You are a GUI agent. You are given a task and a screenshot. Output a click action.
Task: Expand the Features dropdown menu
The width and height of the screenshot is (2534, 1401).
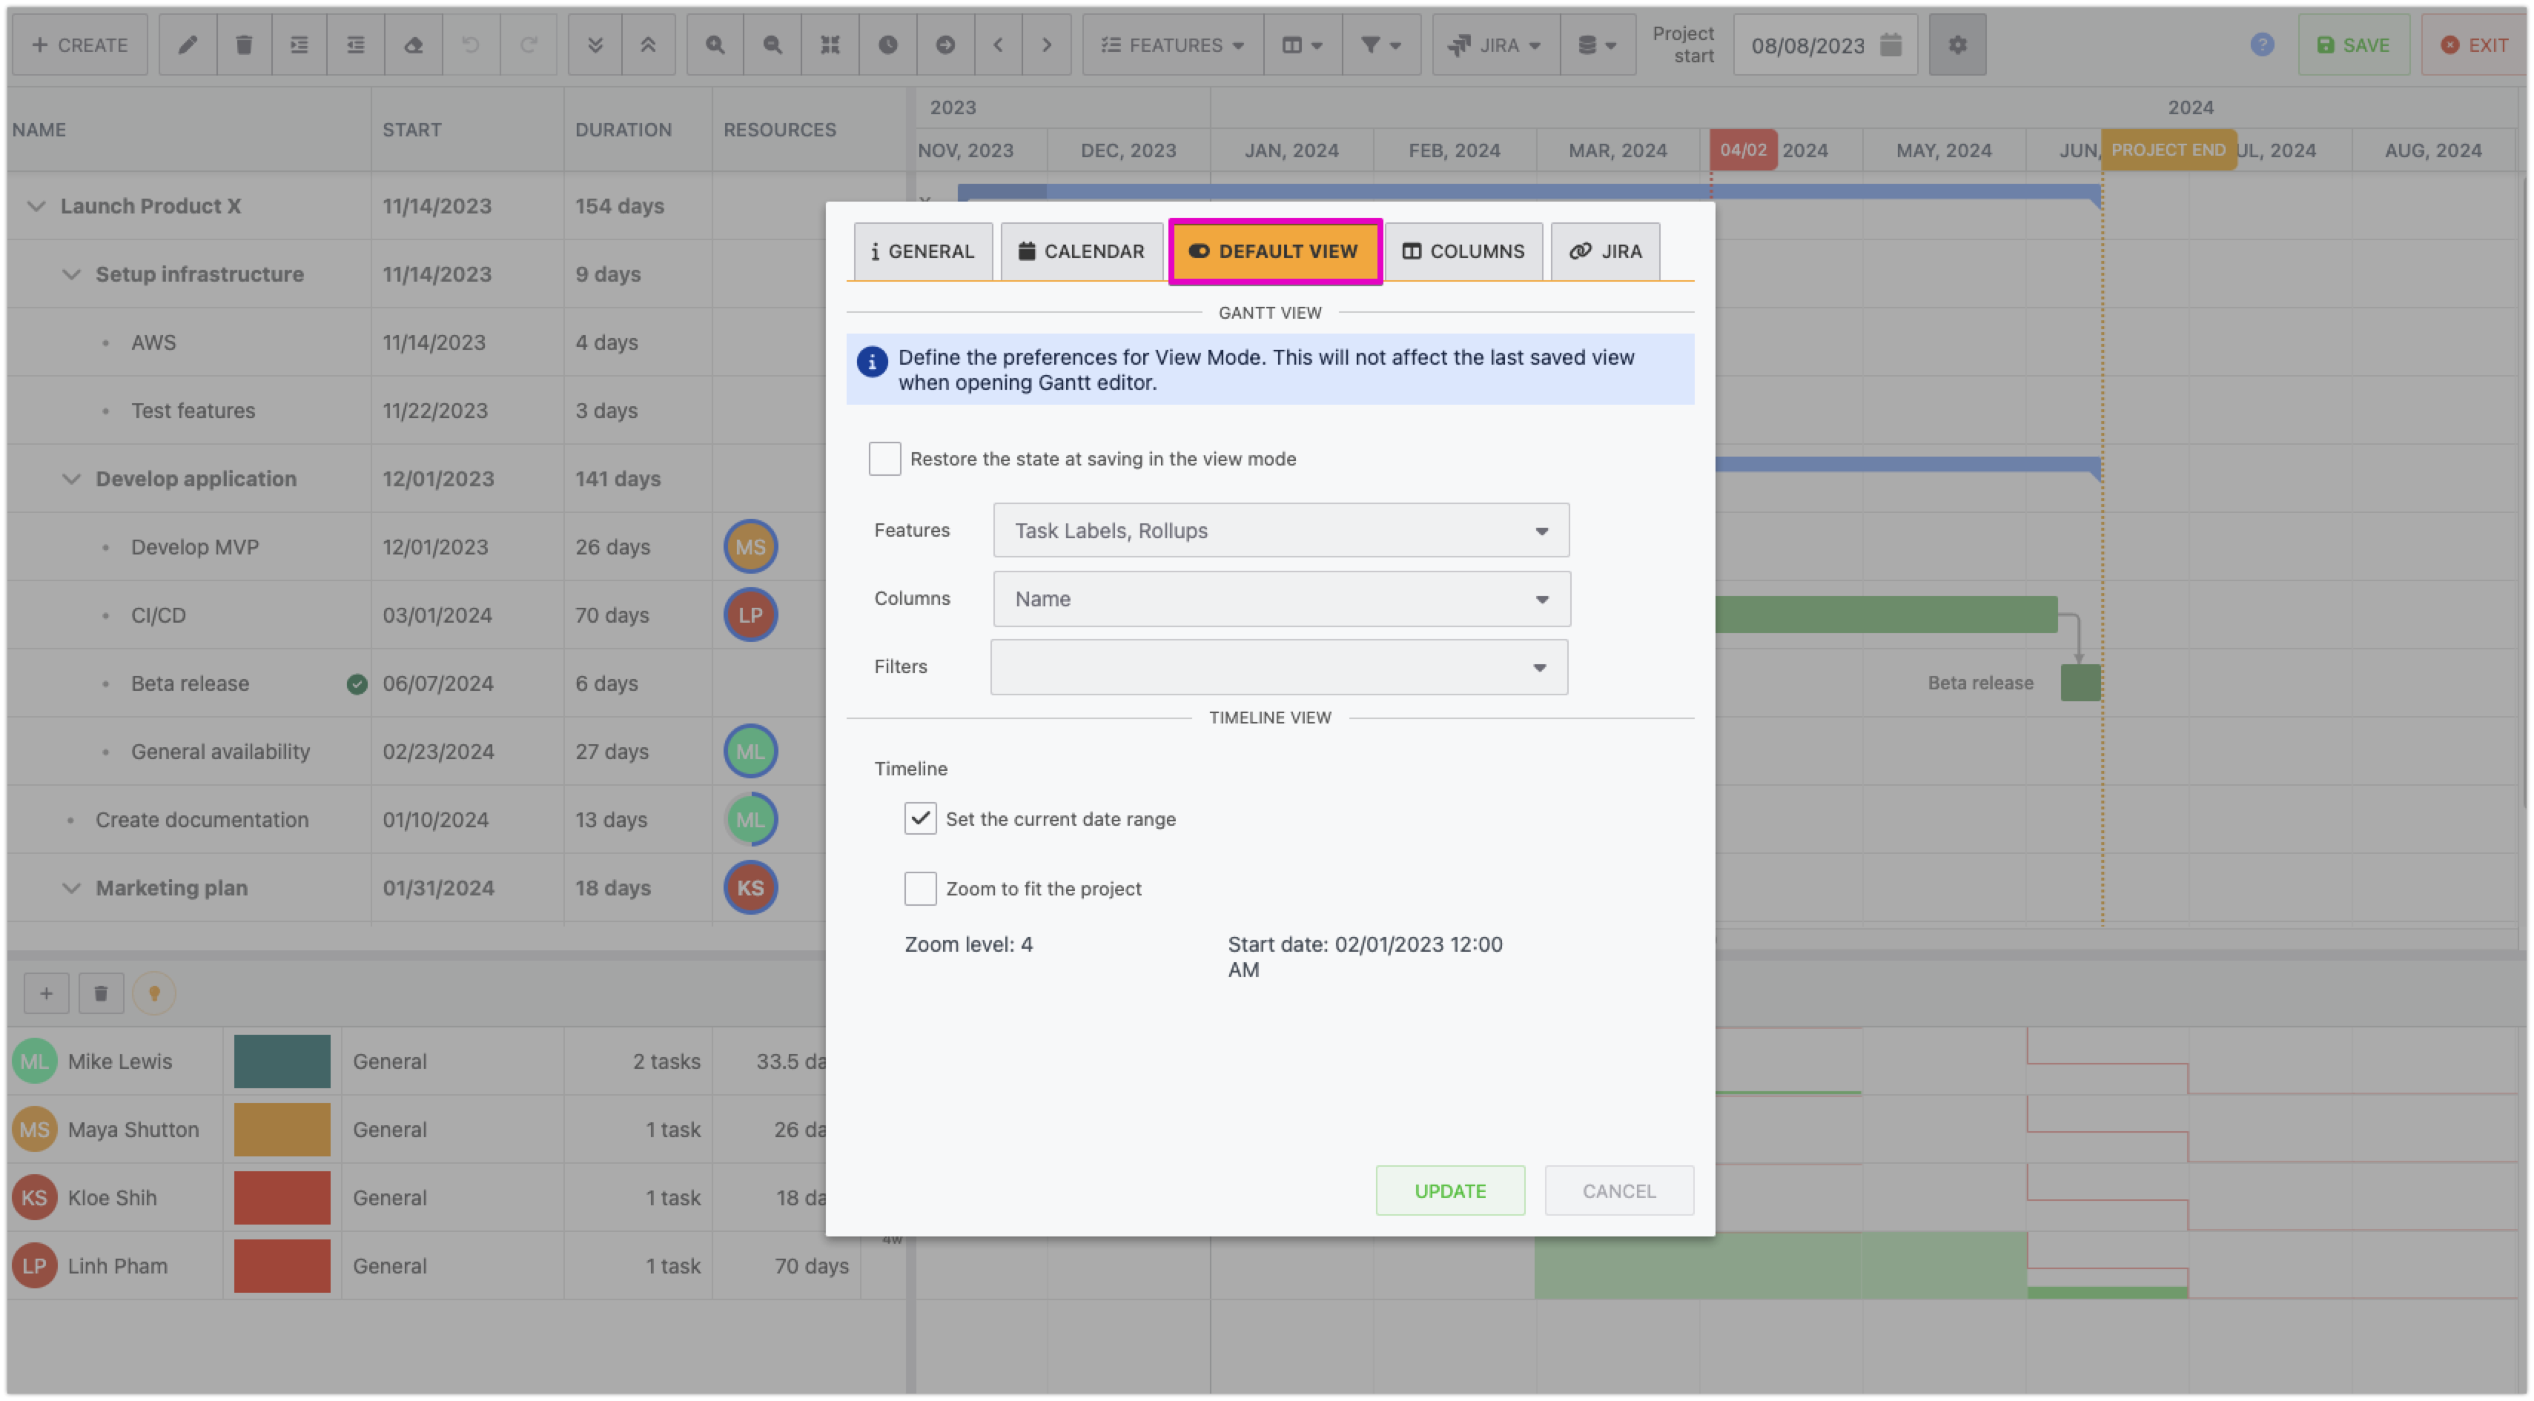click(x=1541, y=531)
